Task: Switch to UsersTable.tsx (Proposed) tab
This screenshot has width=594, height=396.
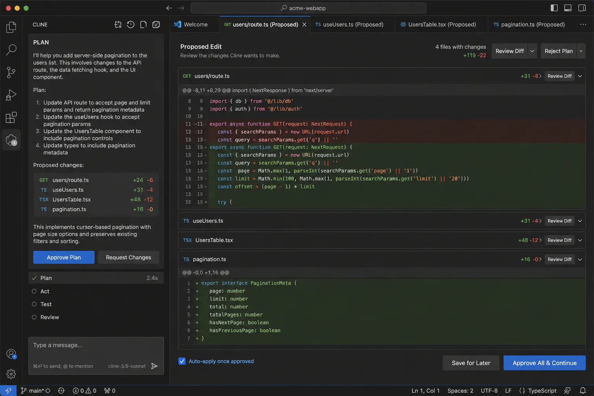Action: 442,24
